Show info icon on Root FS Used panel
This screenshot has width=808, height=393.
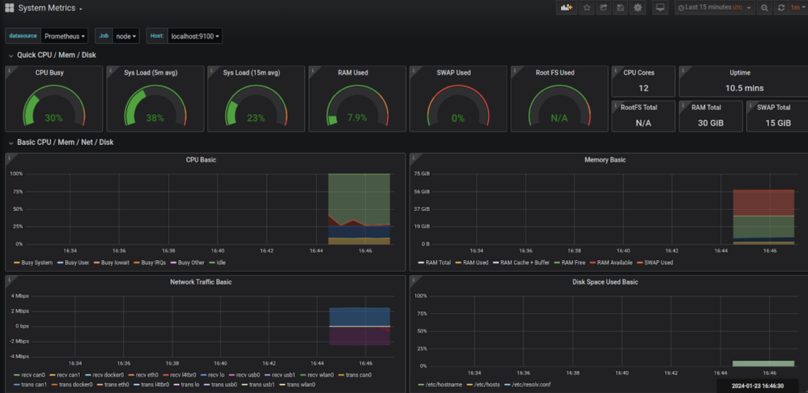pyautogui.click(x=514, y=70)
